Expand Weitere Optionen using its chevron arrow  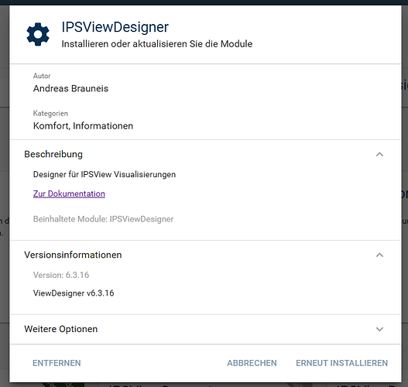379,329
